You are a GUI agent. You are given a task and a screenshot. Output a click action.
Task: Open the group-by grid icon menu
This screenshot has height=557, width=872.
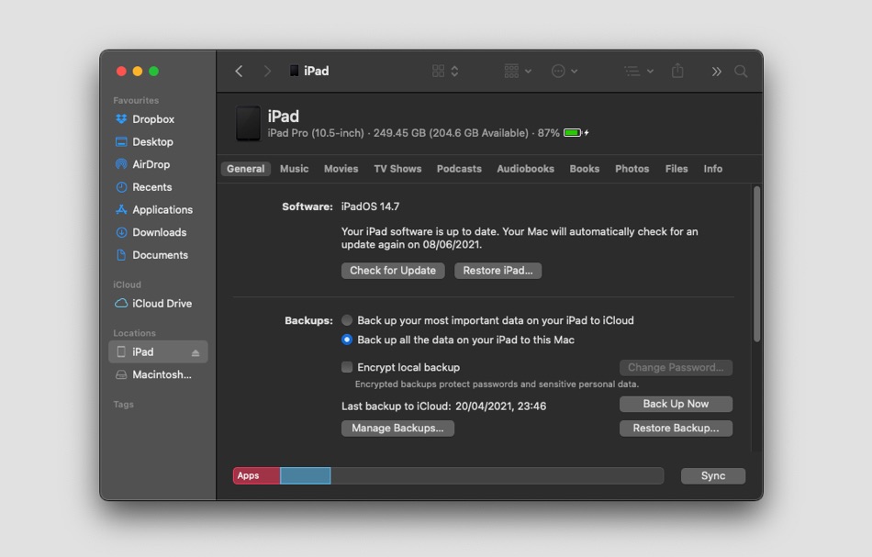coord(518,71)
